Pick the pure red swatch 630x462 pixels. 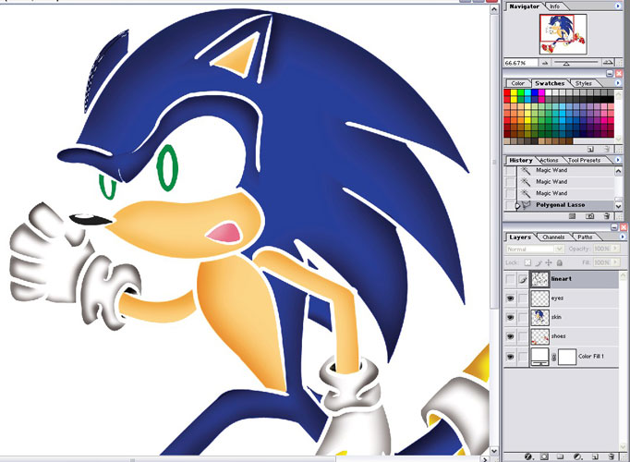[x=507, y=92]
